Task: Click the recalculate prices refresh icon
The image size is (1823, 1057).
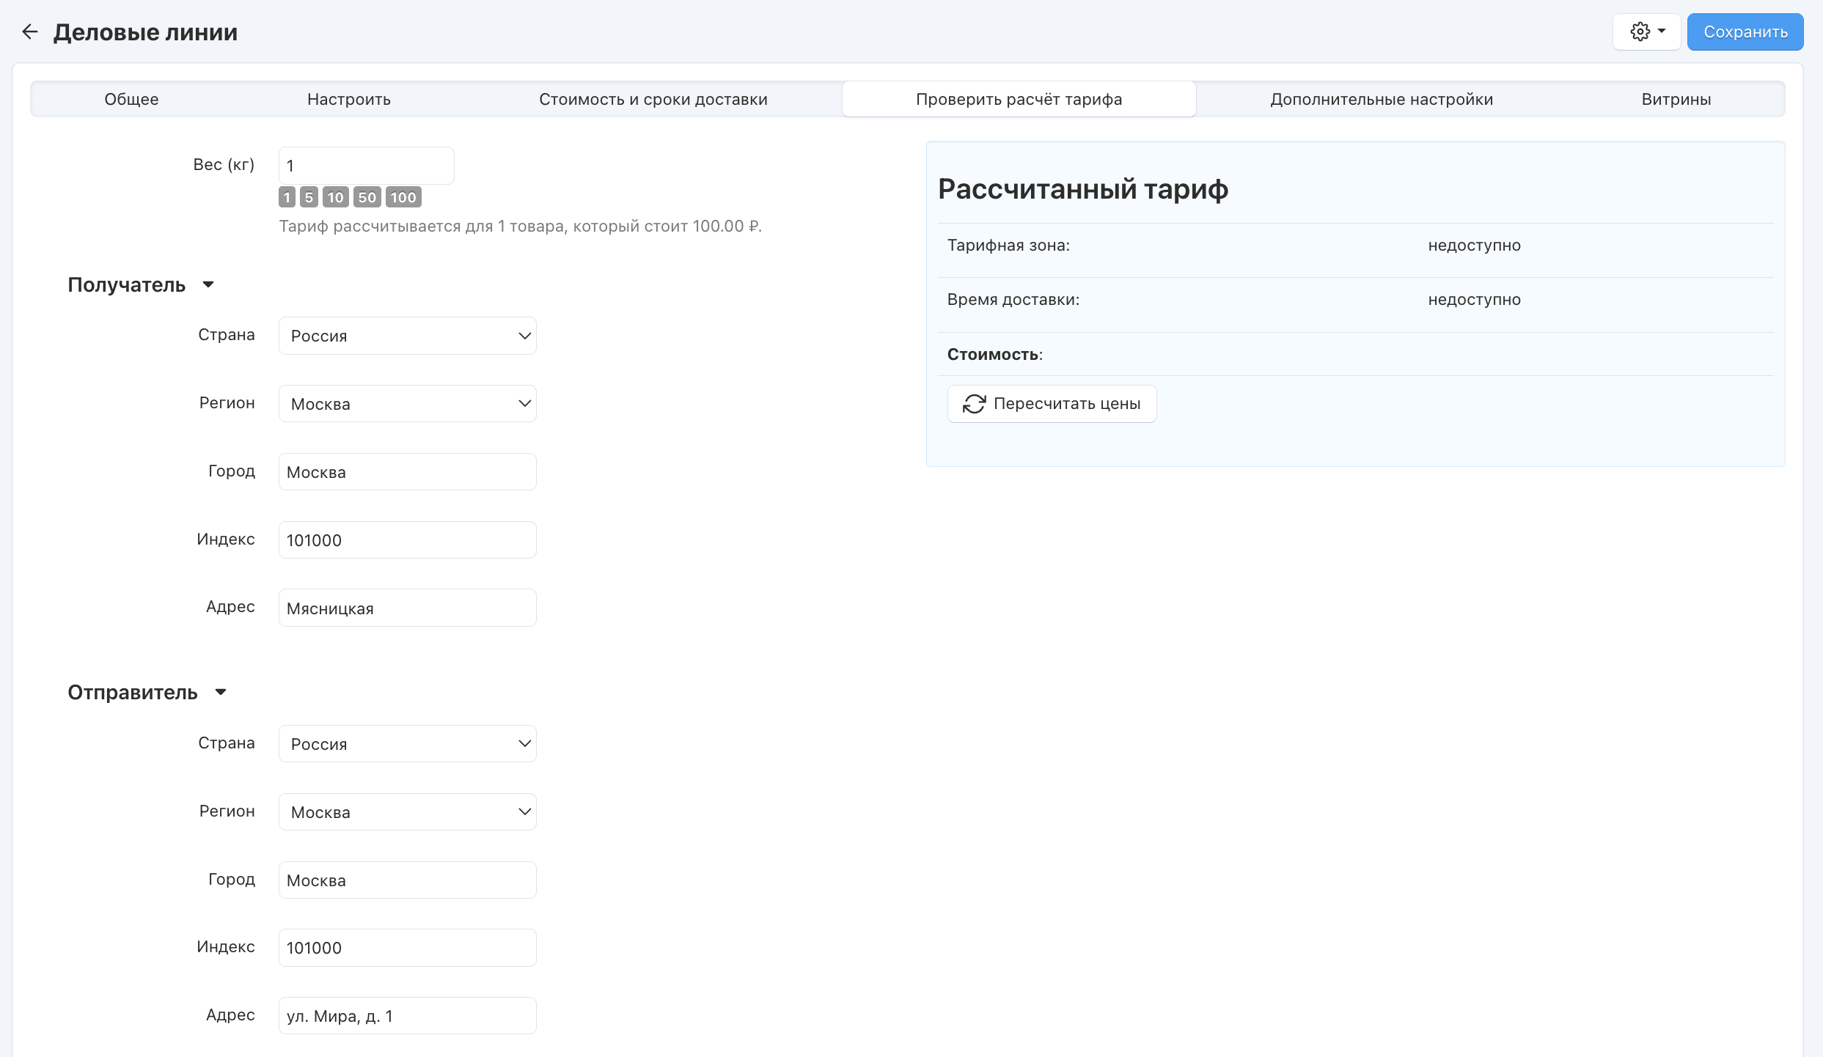Action: point(974,404)
